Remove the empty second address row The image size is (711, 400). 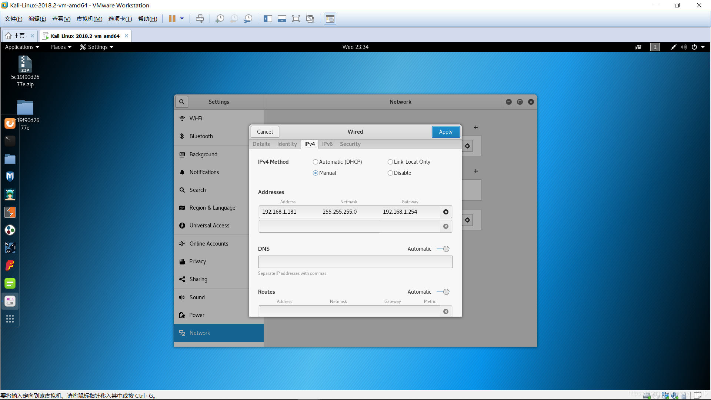click(x=446, y=226)
